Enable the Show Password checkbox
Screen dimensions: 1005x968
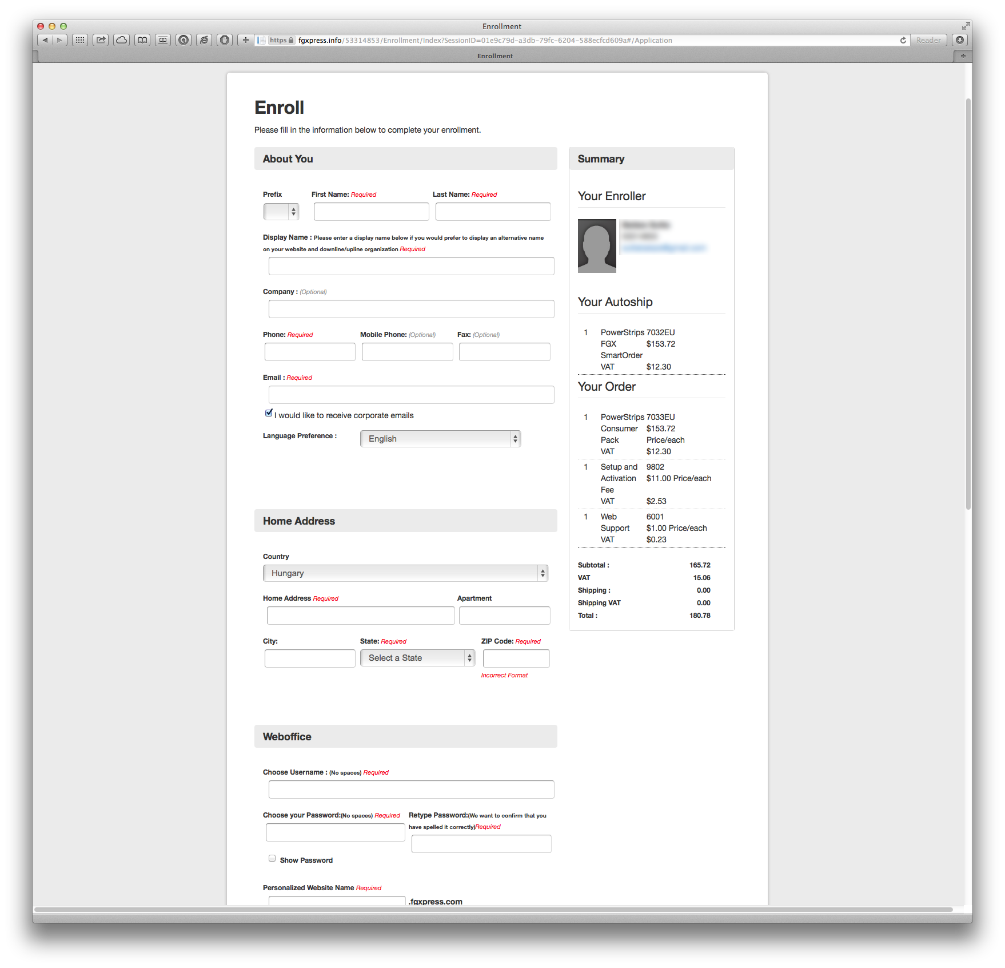[272, 858]
